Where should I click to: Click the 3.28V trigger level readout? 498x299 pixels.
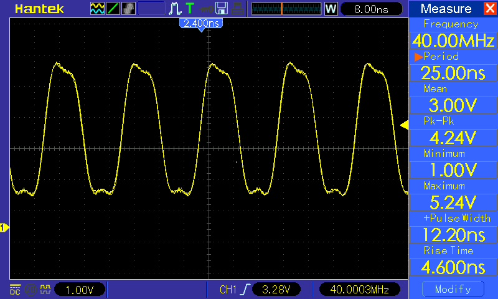(x=277, y=290)
